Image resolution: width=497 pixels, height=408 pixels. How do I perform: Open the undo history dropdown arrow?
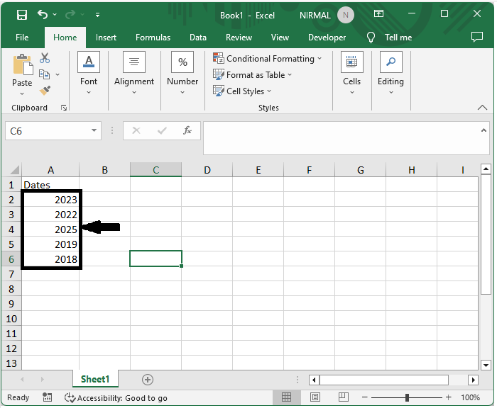(55, 15)
